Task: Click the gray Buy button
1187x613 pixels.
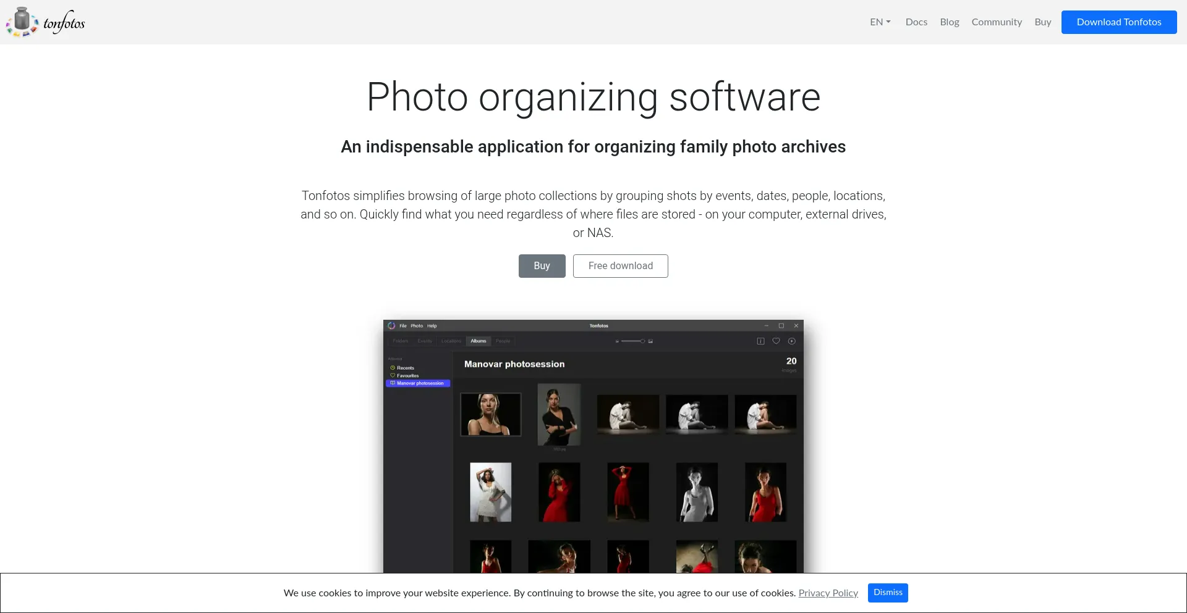Action: tap(542, 266)
